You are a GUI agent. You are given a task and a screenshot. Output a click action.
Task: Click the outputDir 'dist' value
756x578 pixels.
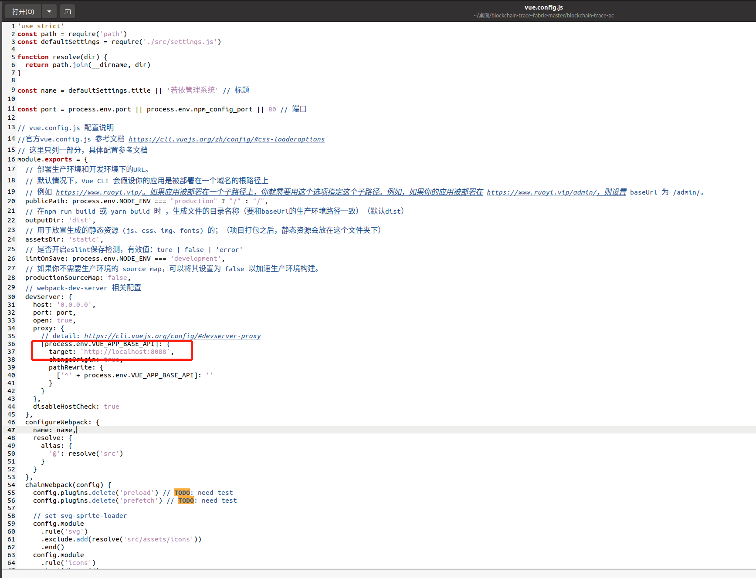[80, 220]
